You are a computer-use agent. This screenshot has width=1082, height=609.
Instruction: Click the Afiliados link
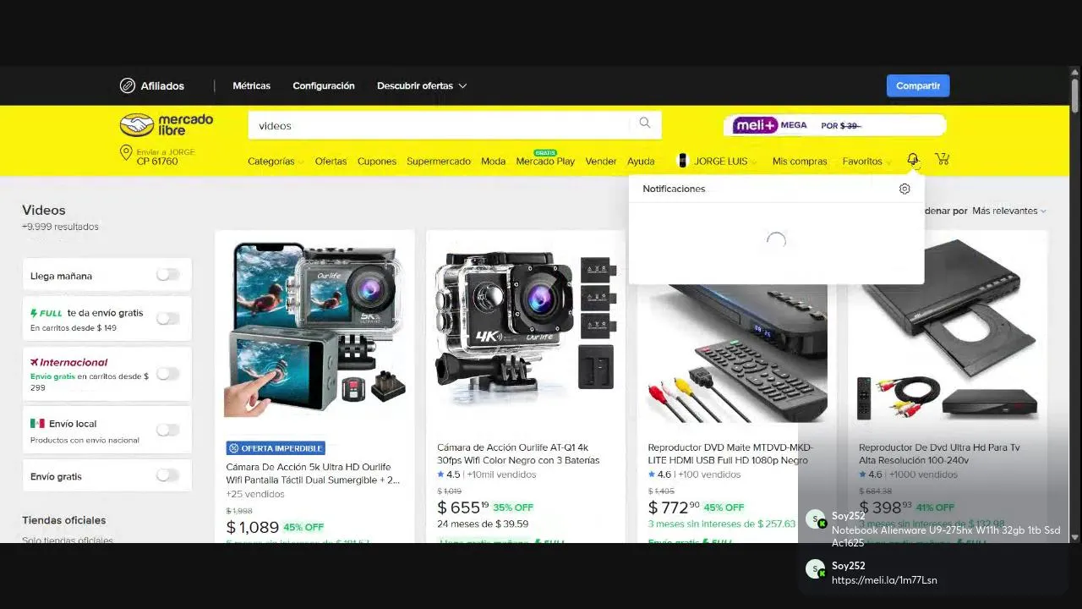point(162,85)
